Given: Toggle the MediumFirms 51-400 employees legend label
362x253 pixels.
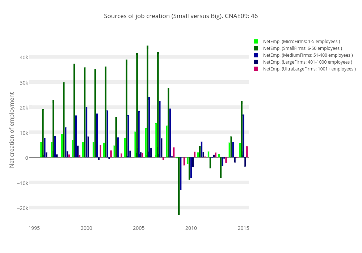Looking at the screenshot, I should point(308,55).
